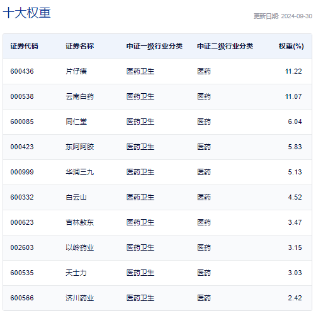Select stock code 000538
323x323 pixels.
pos(22,96)
